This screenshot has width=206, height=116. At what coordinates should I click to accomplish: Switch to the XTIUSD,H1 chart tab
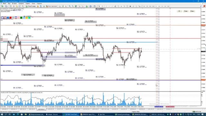tap(169, 109)
